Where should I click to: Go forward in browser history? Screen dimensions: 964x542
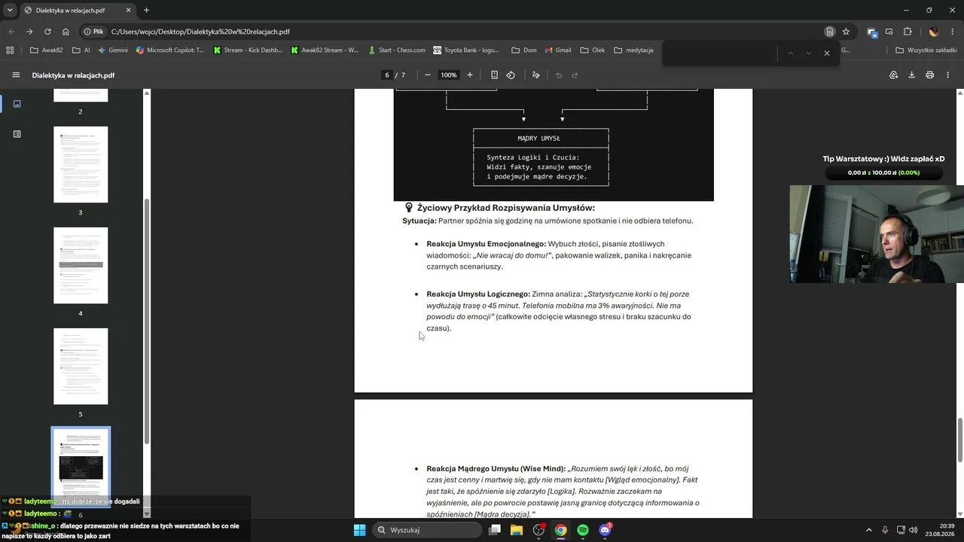click(x=29, y=32)
